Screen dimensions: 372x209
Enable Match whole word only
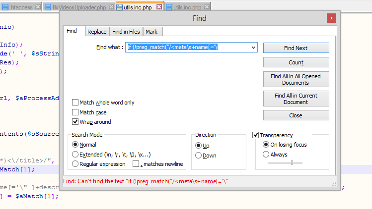[75, 102]
